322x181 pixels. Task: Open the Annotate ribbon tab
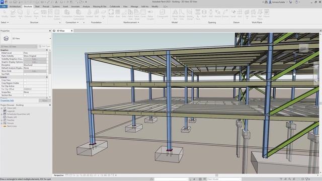[75, 7]
